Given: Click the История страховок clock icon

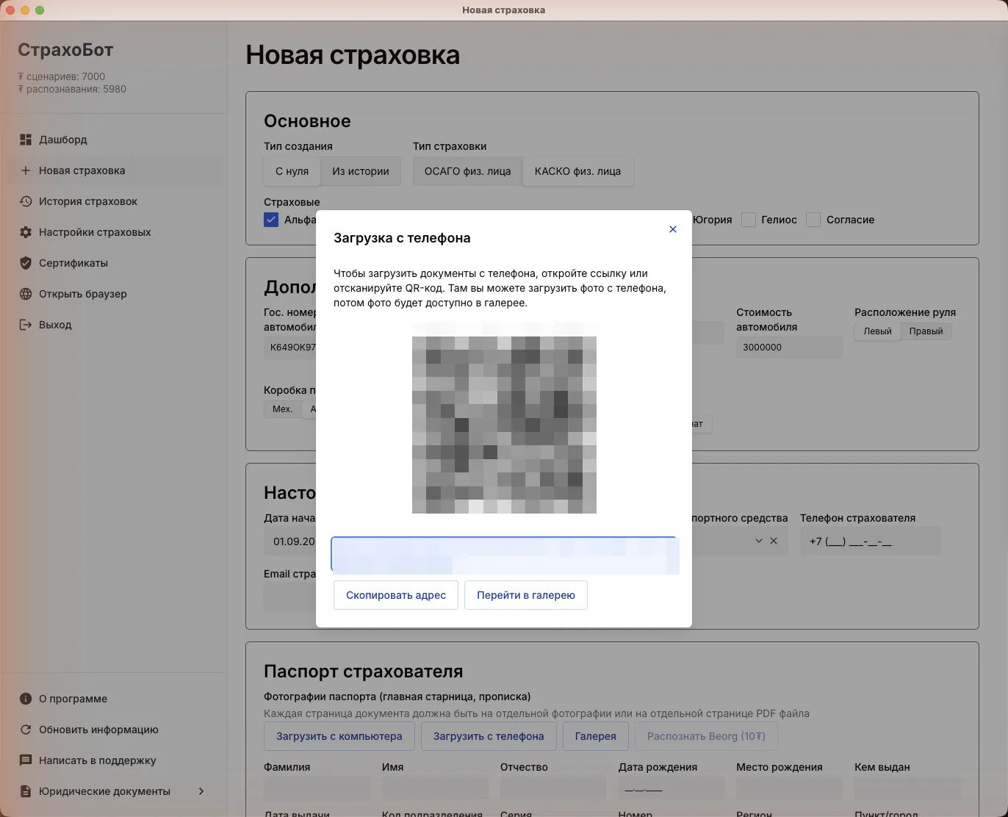Looking at the screenshot, I should (x=26, y=201).
